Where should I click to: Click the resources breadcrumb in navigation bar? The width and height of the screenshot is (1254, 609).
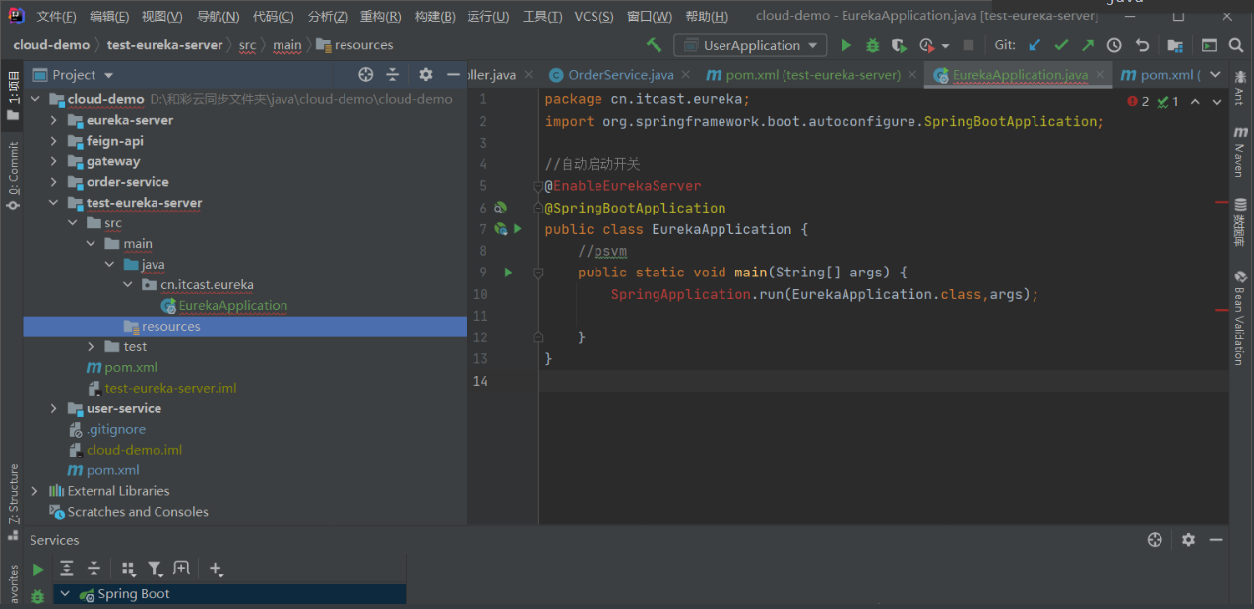tap(363, 45)
